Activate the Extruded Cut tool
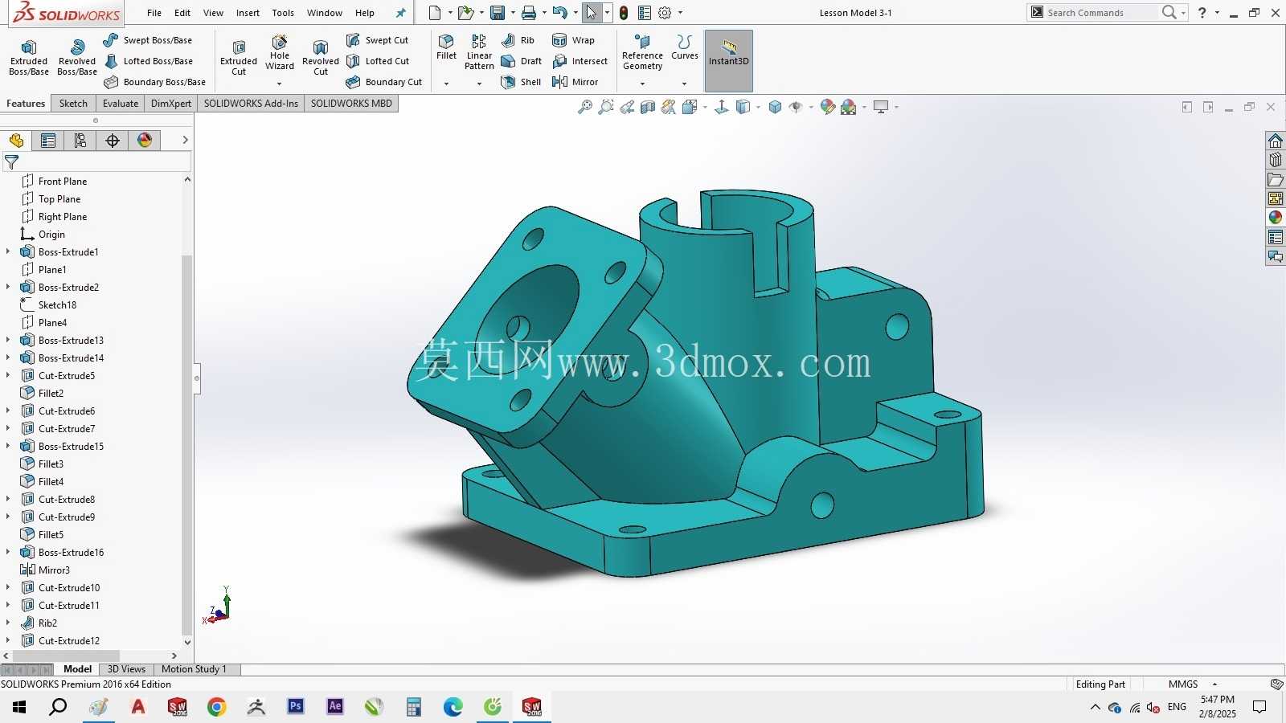Image resolution: width=1286 pixels, height=723 pixels. [239, 58]
